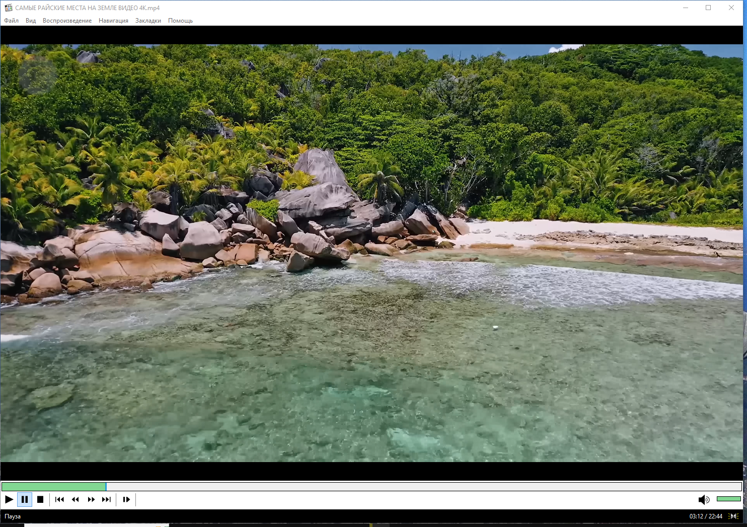Open the Помощь menu
The height and width of the screenshot is (527, 747).
point(180,21)
